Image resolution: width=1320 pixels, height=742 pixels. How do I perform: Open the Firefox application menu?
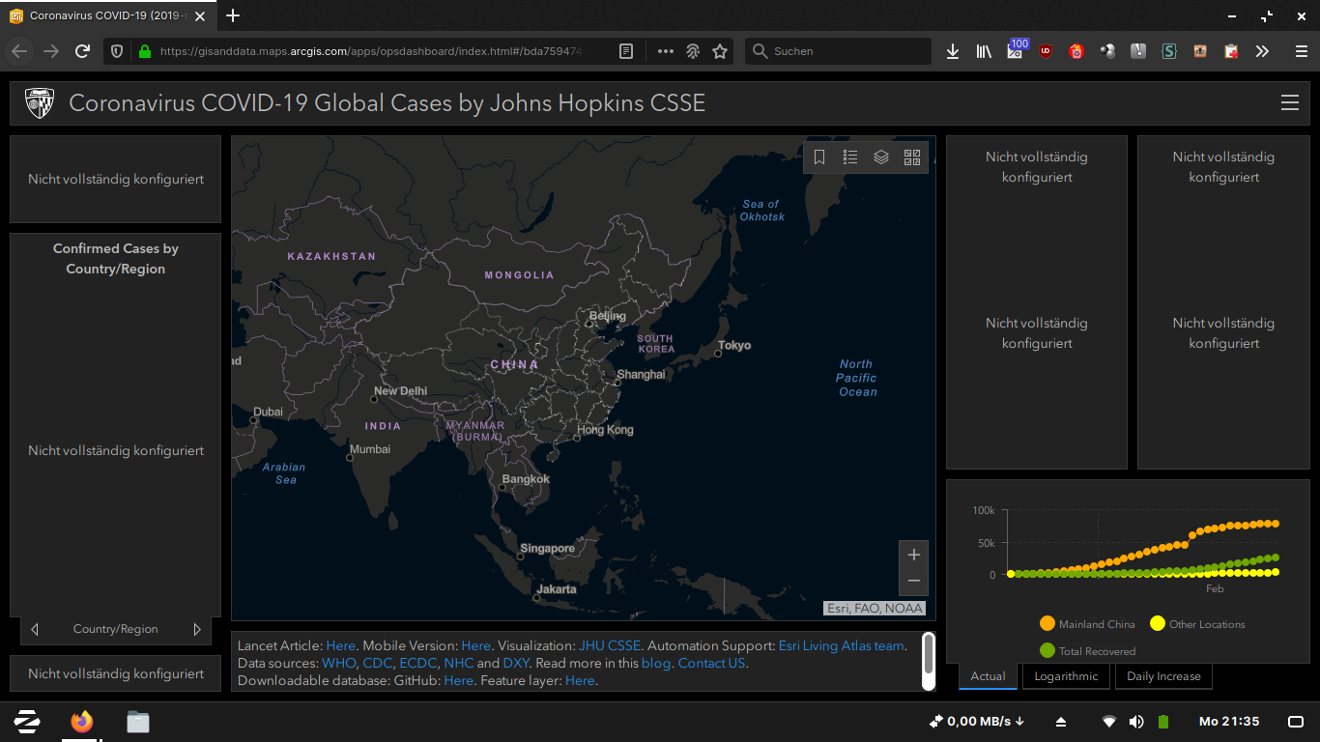(x=1301, y=51)
